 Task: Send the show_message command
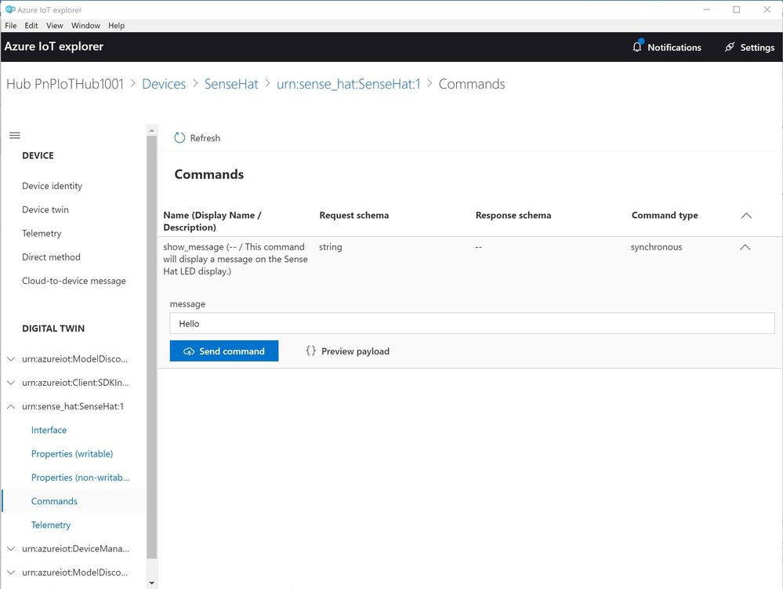(x=224, y=351)
